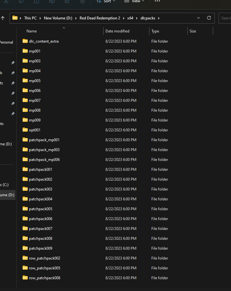Select the patchpack008 folder name
The height and width of the screenshot is (291, 231).
[x=40, y=238]
